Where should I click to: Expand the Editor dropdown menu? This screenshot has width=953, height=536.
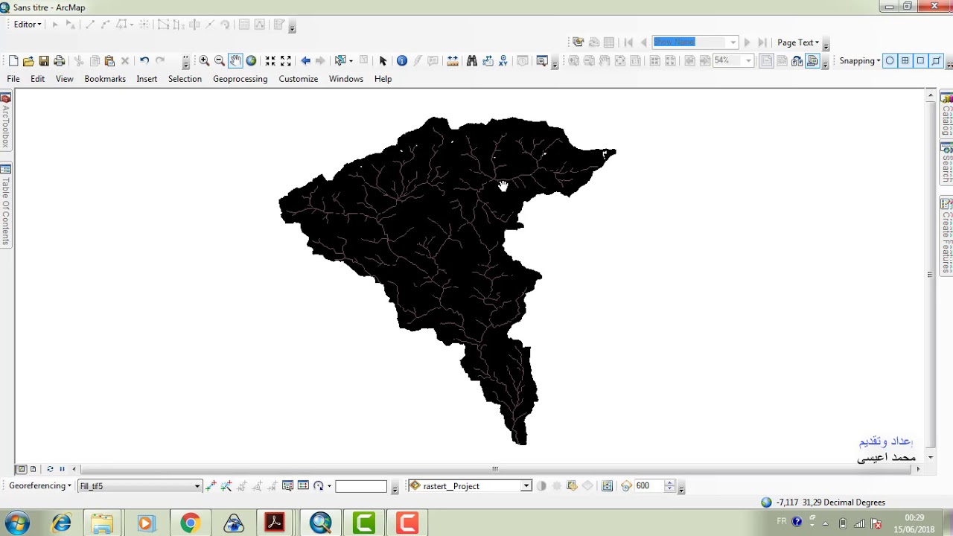28,25
